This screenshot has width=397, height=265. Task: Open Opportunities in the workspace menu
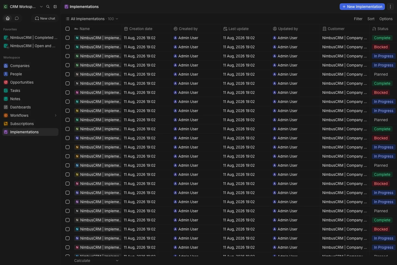30,82
